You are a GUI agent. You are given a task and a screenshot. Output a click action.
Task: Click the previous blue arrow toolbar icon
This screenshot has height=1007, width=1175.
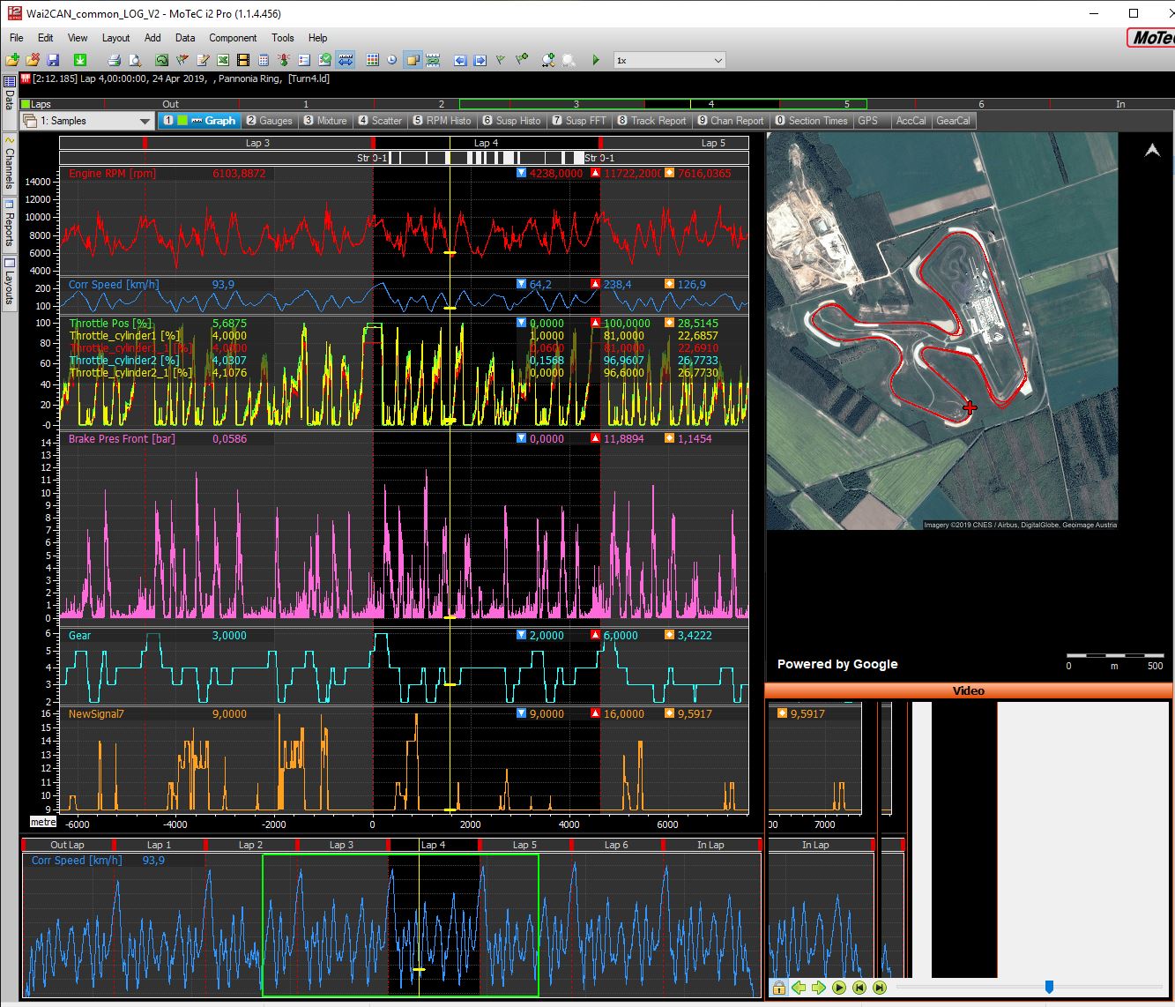tap(460, 60)
